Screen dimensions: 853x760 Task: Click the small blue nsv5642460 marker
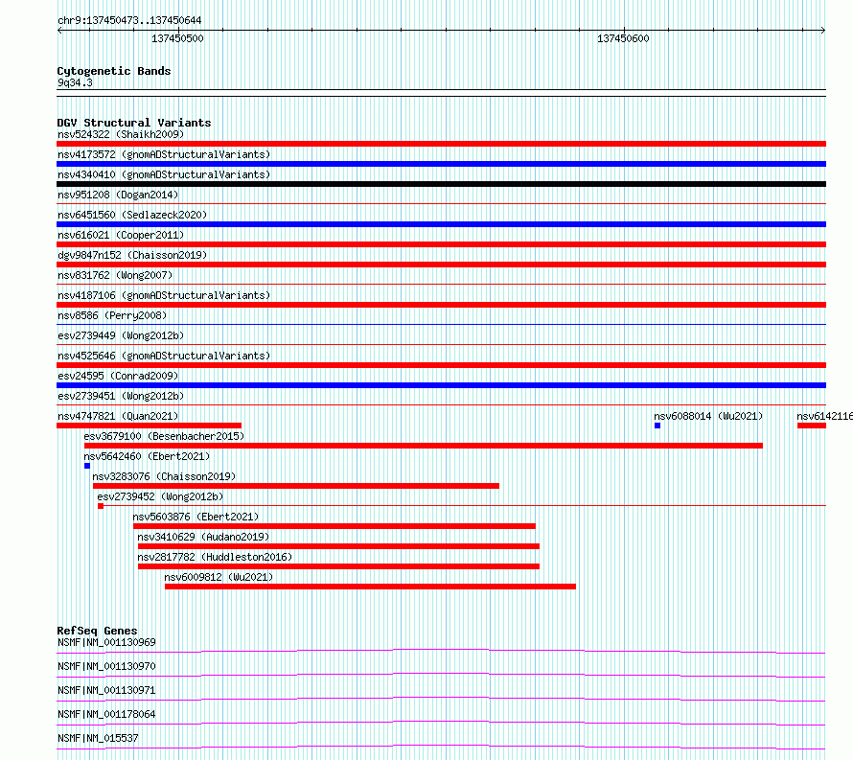[87, 466]
